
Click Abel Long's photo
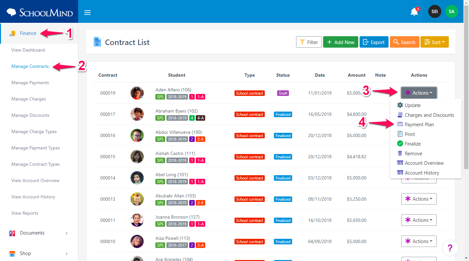pyautogui.click(x=137, y=178)
